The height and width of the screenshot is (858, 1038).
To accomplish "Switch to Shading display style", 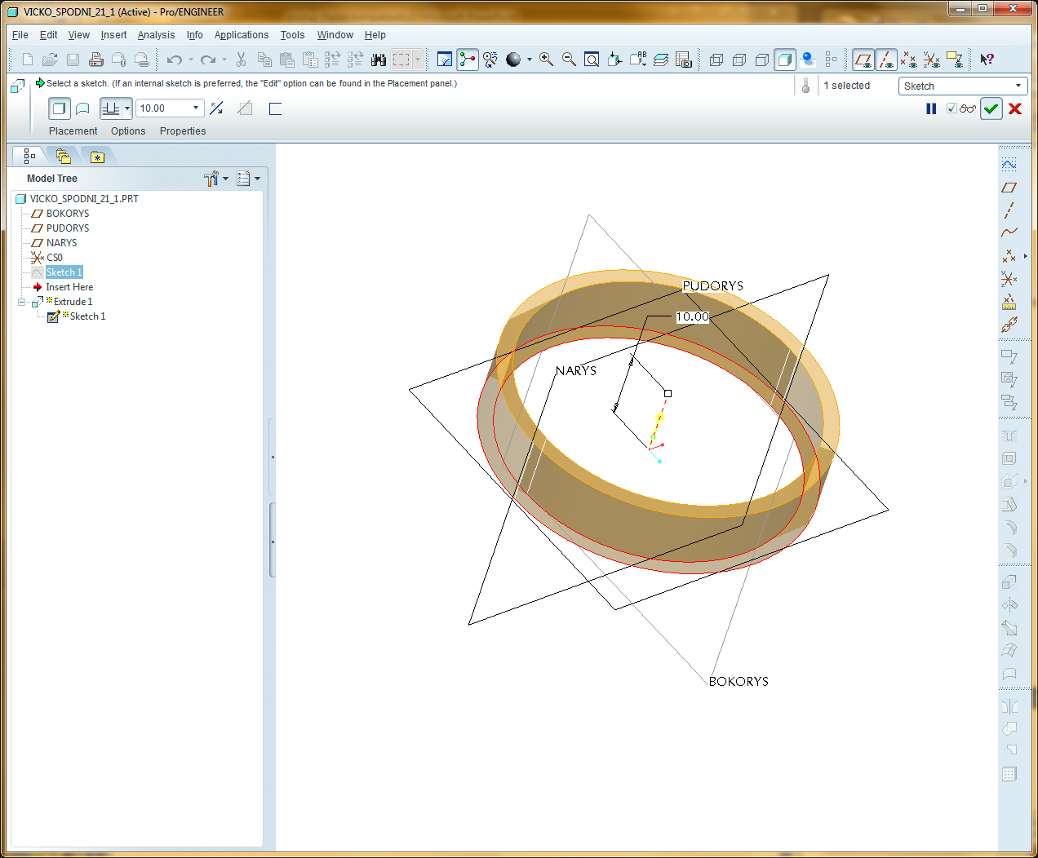I will [785, 60].
